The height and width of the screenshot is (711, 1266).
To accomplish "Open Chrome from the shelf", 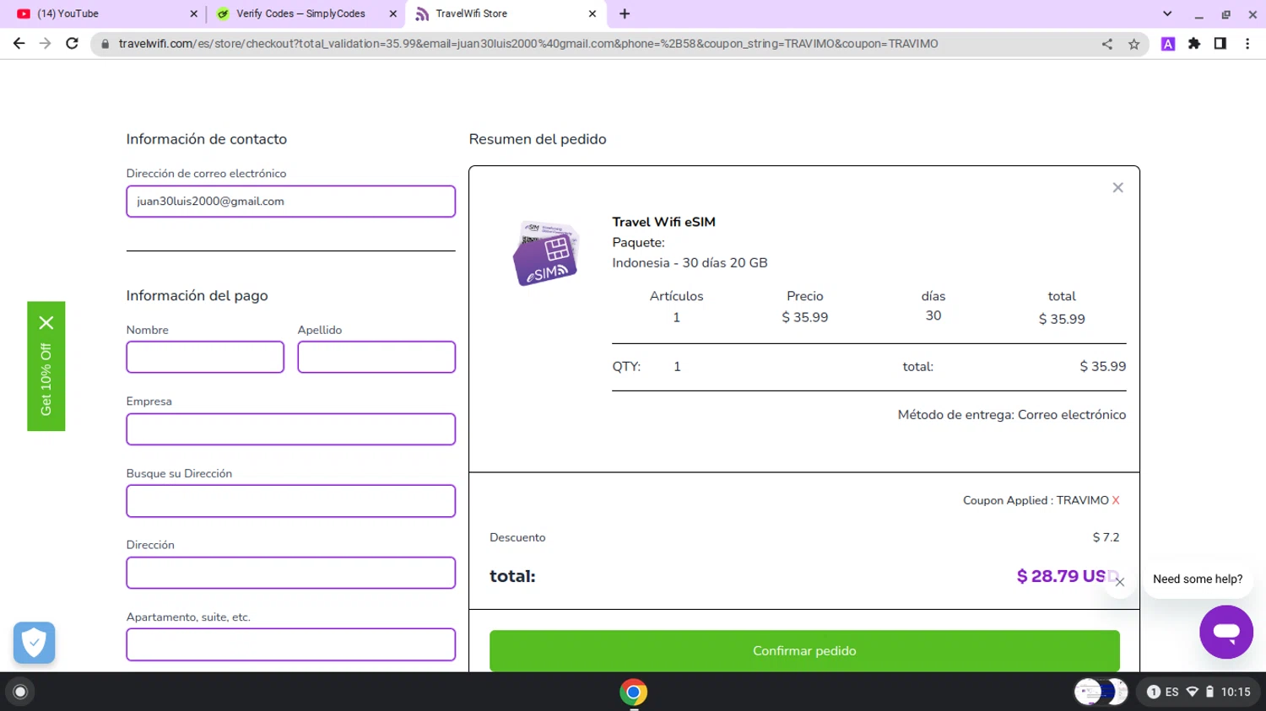I will pos(634,692).
